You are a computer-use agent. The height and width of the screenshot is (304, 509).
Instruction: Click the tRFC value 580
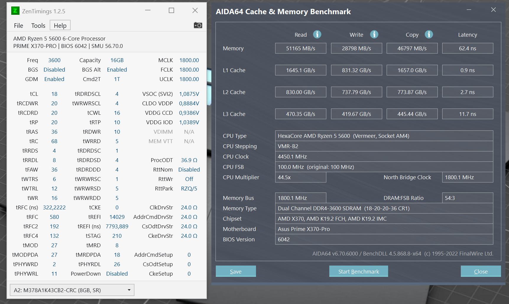(54, 217)
